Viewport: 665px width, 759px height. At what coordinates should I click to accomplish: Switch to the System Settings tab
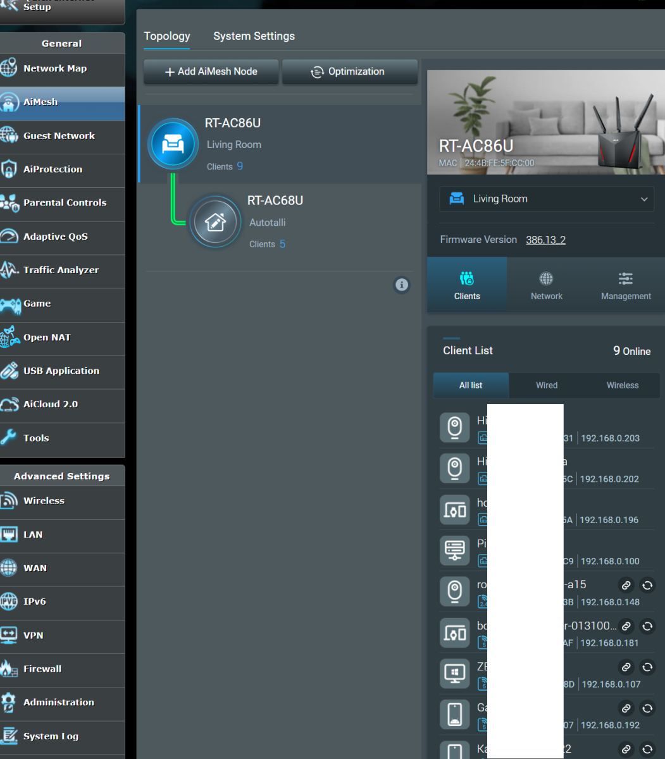click(254, 36)
